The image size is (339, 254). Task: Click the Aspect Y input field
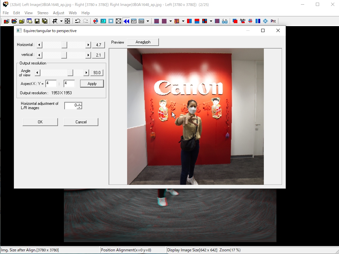pos(69,84)
